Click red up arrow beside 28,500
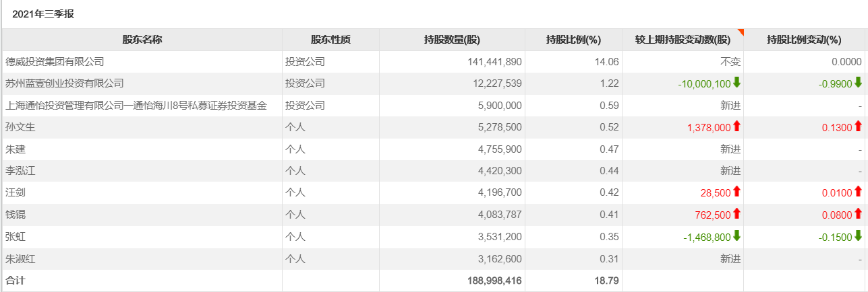The height and width of the screenshot is (292, 868). point(736,192)
